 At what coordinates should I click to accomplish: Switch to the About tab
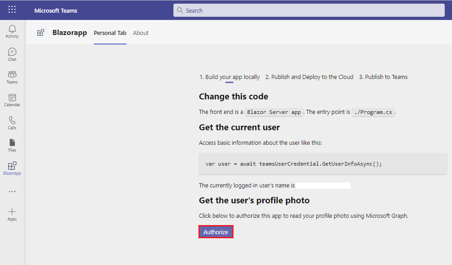tap(141, 33)
